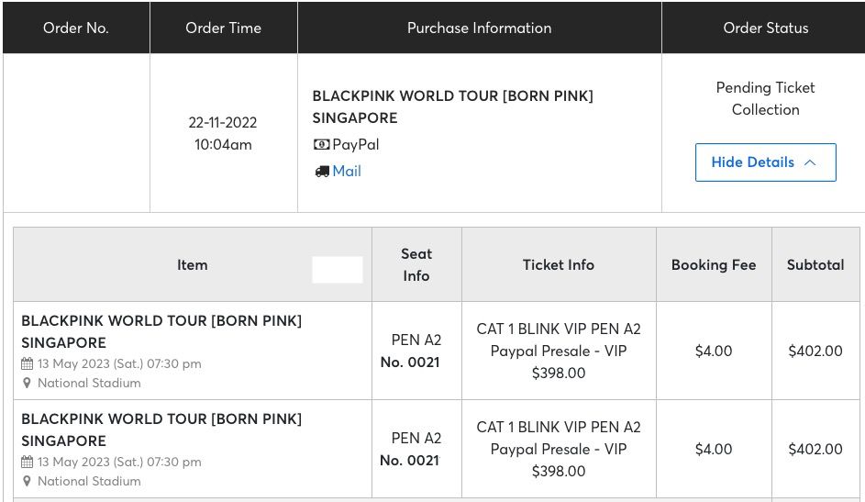Click the Order Status column header
865x502 pixels.
click(766, 28)
